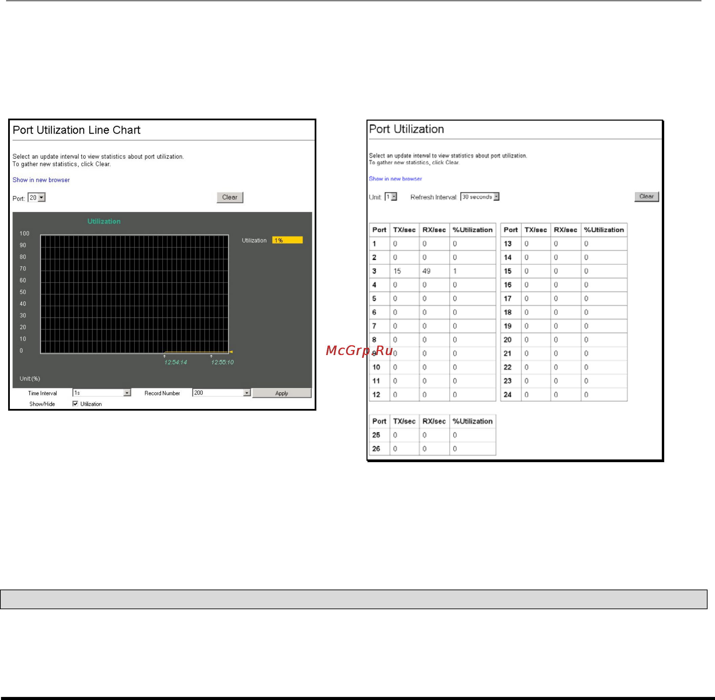Select port 20 row label in table
This screenshot has width=715, height=700.
click(508, 340)
